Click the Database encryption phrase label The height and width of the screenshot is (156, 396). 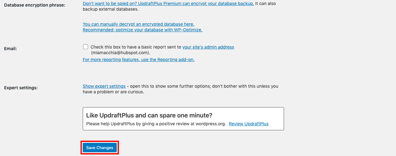pos(35,5)
